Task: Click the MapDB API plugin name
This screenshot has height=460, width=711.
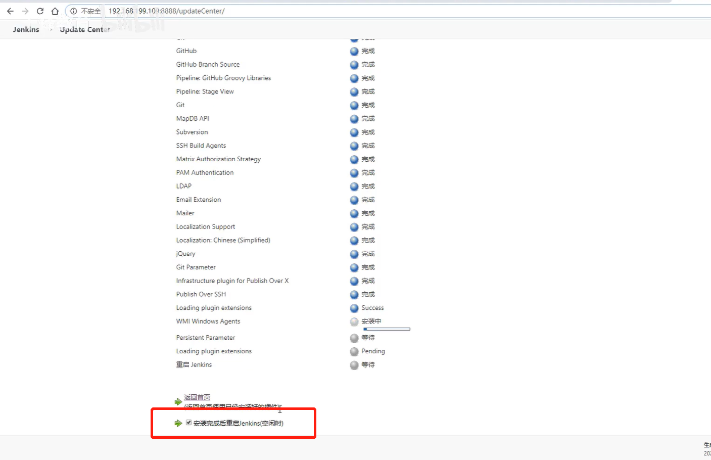Action: 193,118
